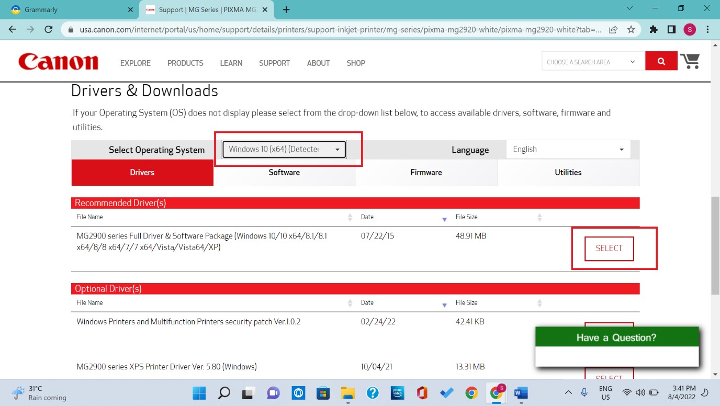Expand the Choose A Search Area dropdown
The width and height of the screenshot is (720, 406).
tap(593, 61)
